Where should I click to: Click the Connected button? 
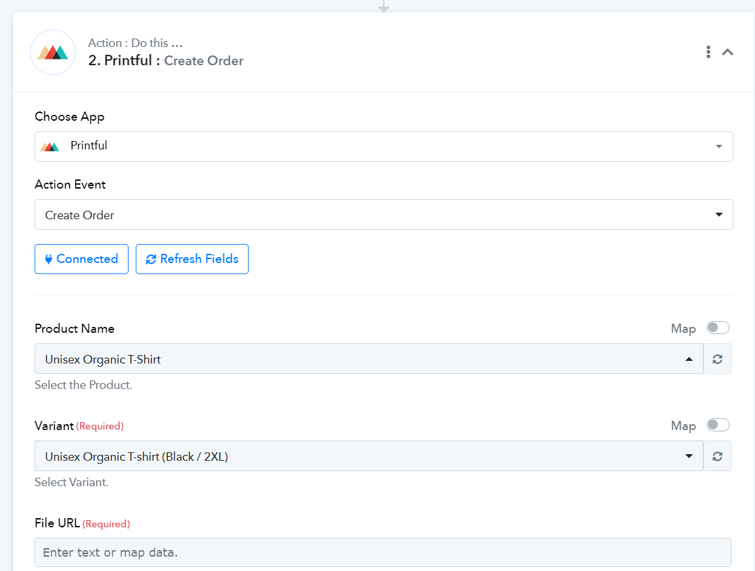[x=82, y=259]
